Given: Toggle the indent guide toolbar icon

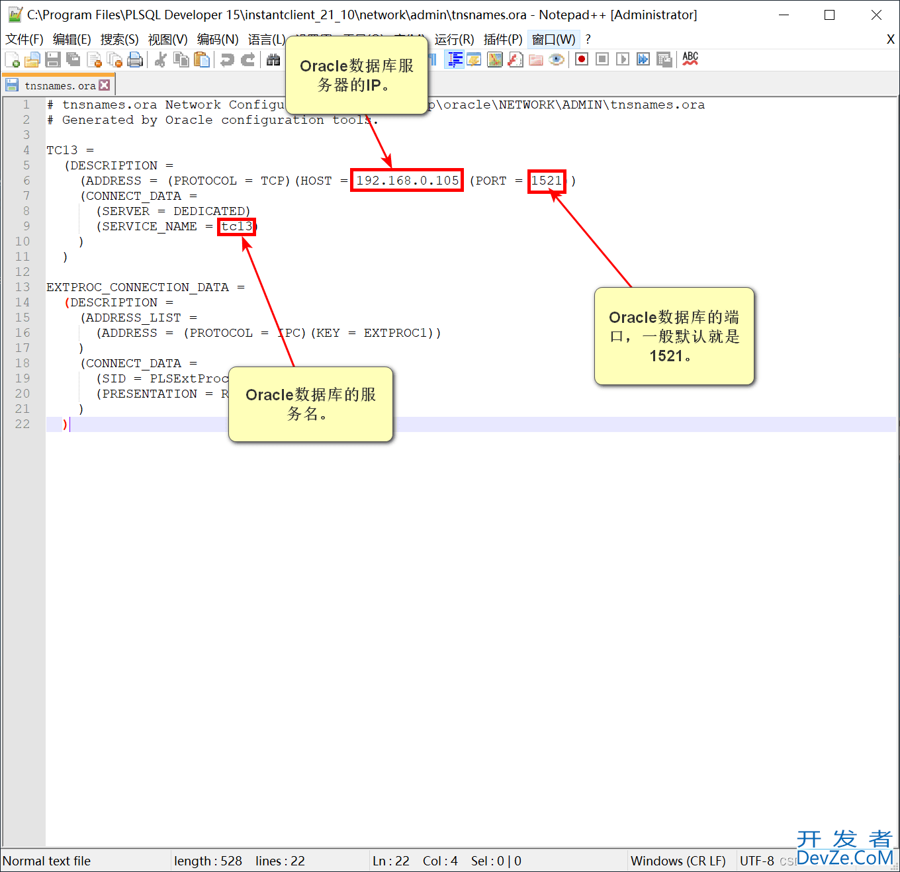Looking at the screenshot, I should tap(455, 60).
